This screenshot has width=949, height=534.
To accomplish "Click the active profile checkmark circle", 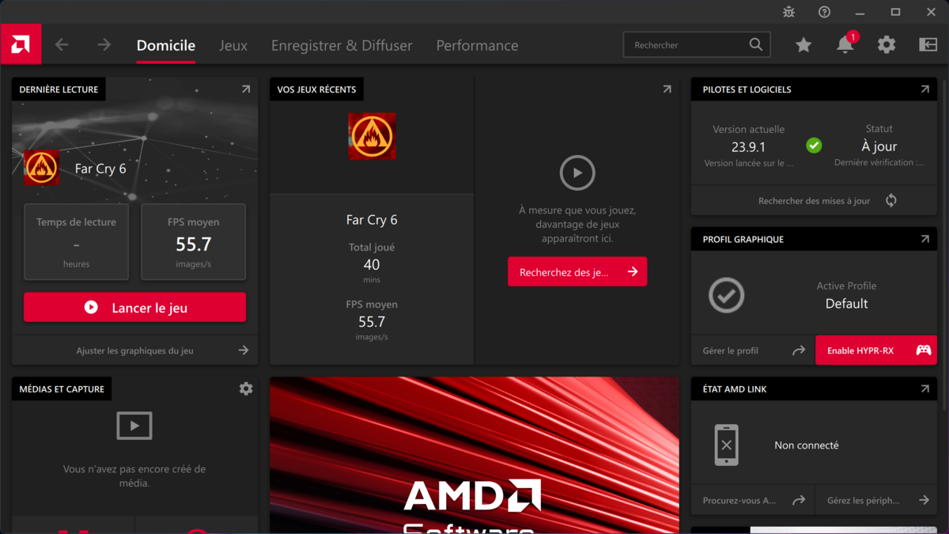I will (726, 295).
